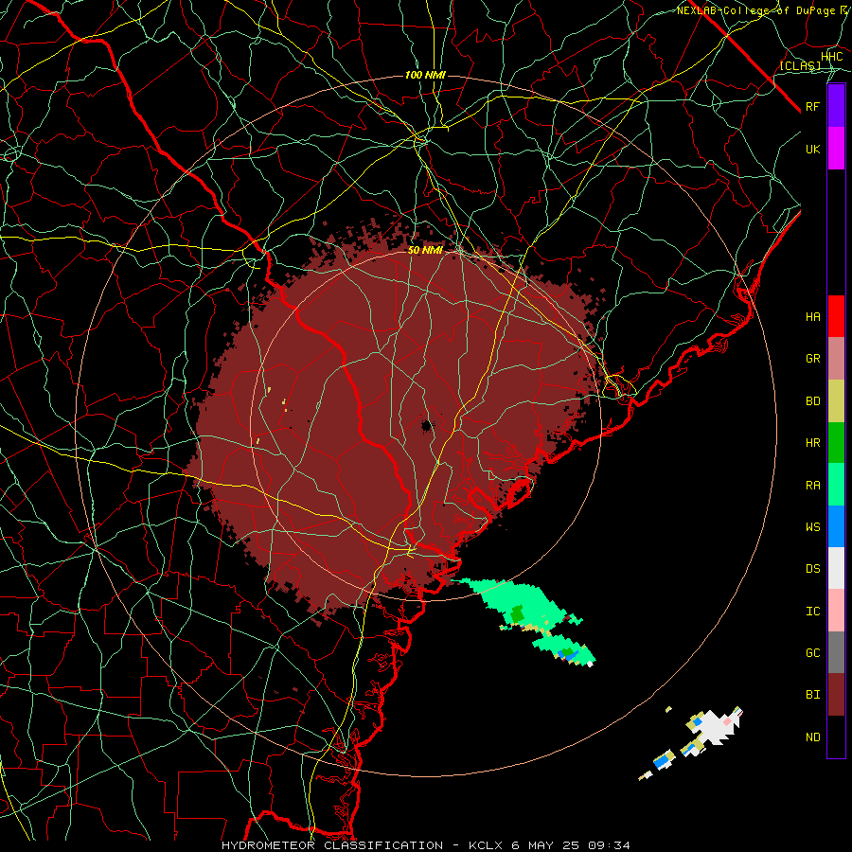Select the WS blue legend swatch
The width and height of the screenshot is (852, 852).
836,526
